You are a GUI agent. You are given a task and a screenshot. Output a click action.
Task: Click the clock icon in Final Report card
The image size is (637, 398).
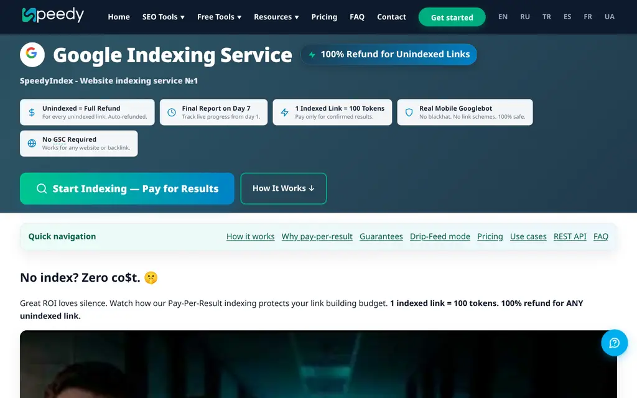pyautogui.click(x=172, y=113)
